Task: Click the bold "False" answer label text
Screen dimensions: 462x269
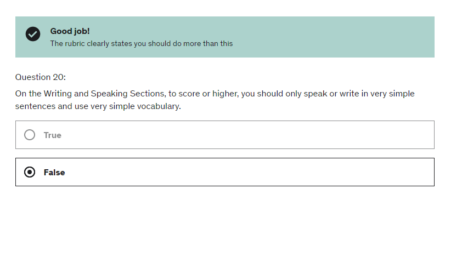Action: click(54, 173)
